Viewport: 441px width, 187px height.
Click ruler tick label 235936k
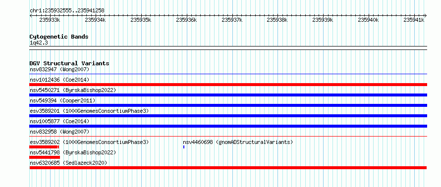click(x=186, y=20)
